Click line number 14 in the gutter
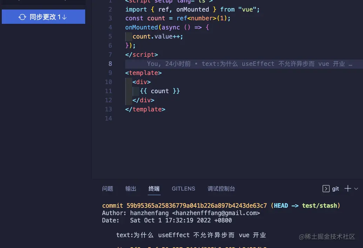Image resolution: width=363 pixels, height=248 pixels. coord(108,118)
